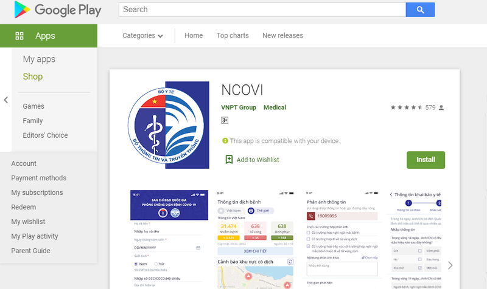Click the compatibility info icon

pyautogui.click(x=225, y=141)
